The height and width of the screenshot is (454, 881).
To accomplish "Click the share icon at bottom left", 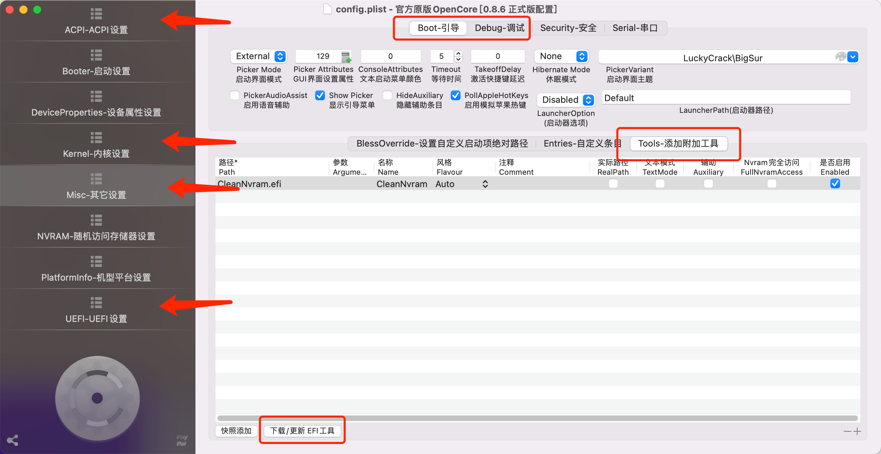I will 12,440.
